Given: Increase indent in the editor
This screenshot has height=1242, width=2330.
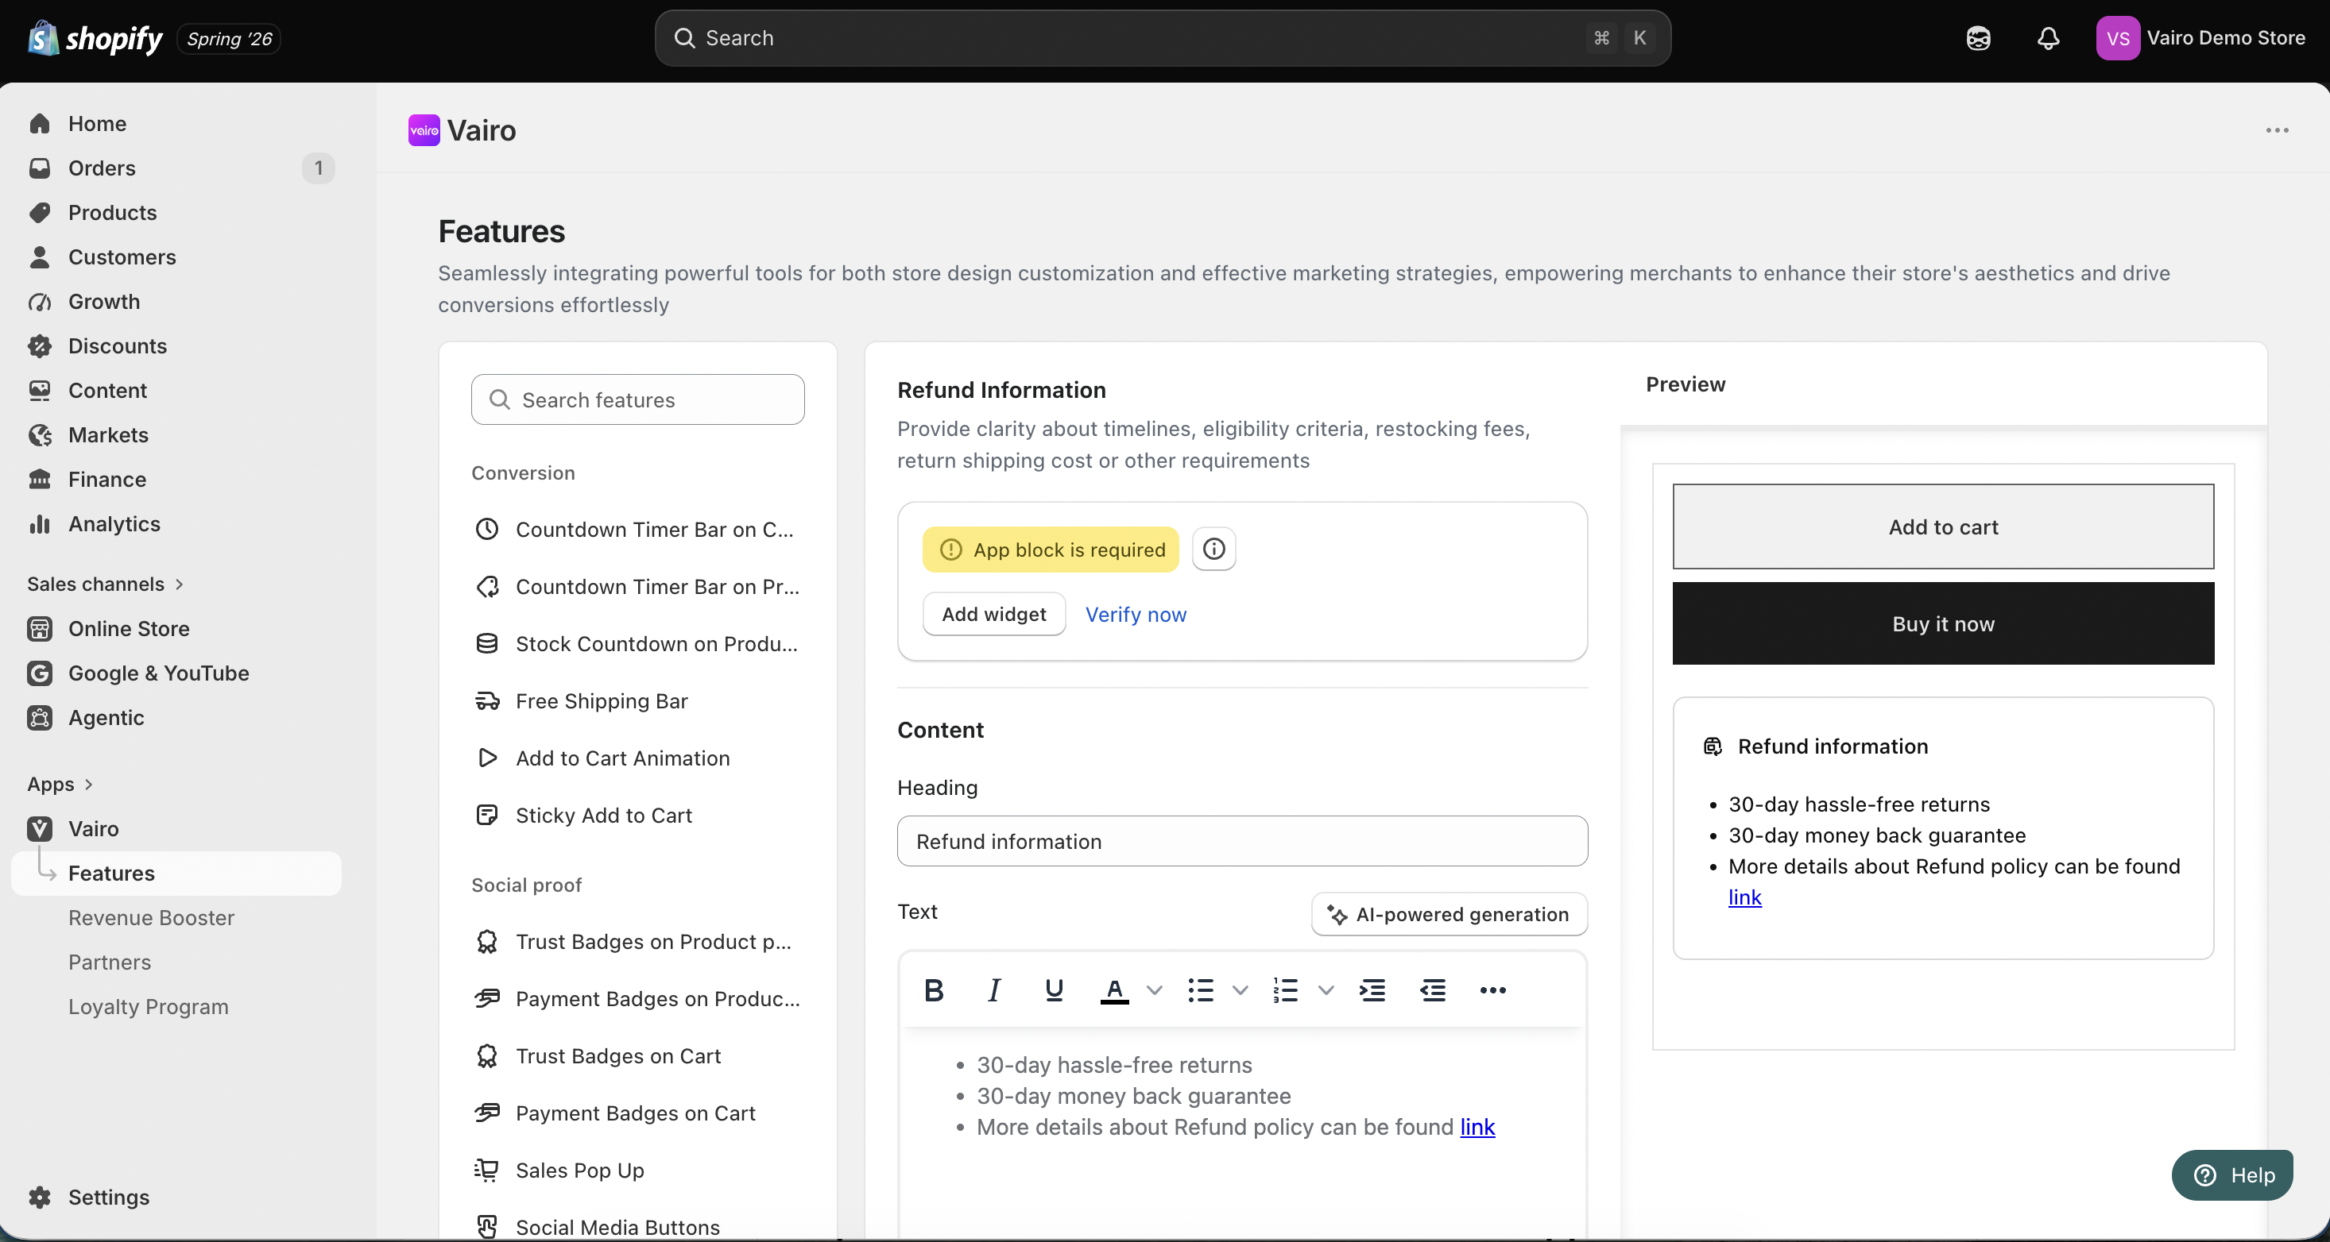Looking at the screenshot, I should coord(1372,989).
